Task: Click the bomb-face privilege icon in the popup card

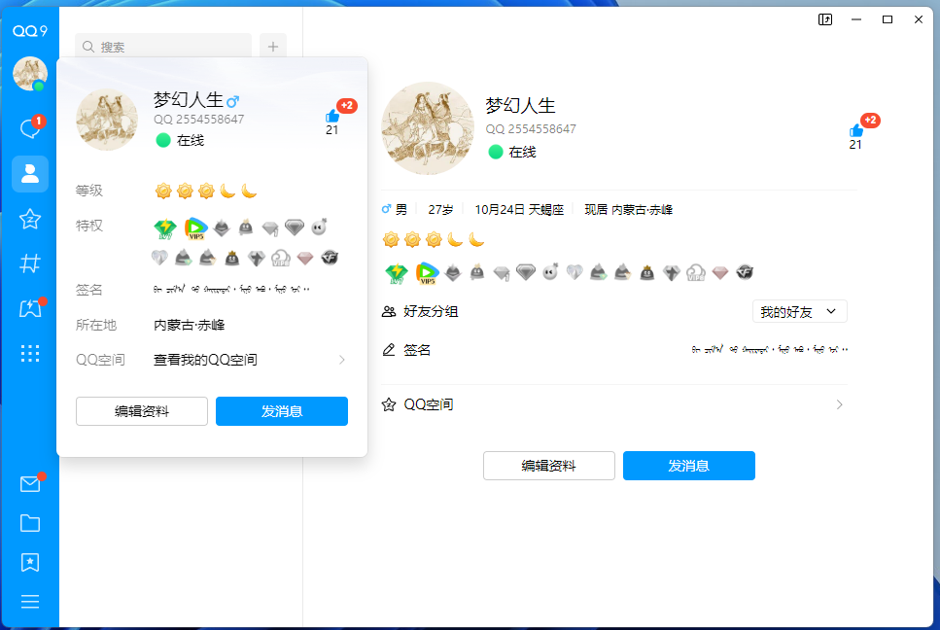Action: (319, 227)
